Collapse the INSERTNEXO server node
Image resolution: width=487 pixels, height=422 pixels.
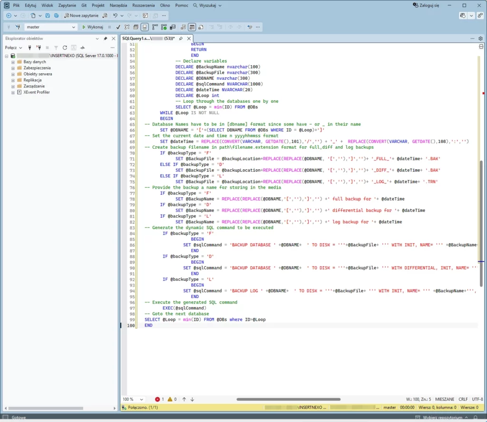point(7,56)
